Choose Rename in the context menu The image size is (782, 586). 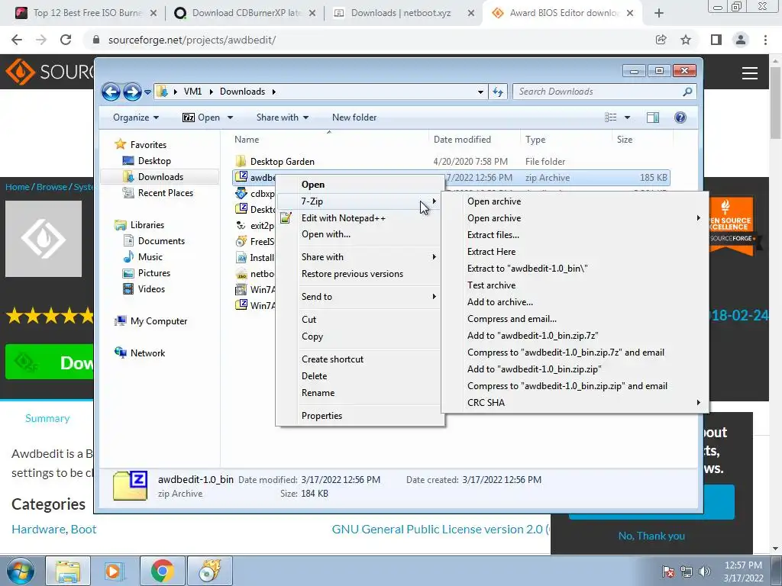(359, 393)
